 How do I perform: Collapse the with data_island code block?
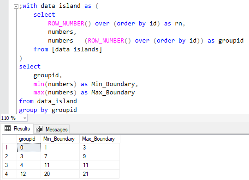(16, 6)
